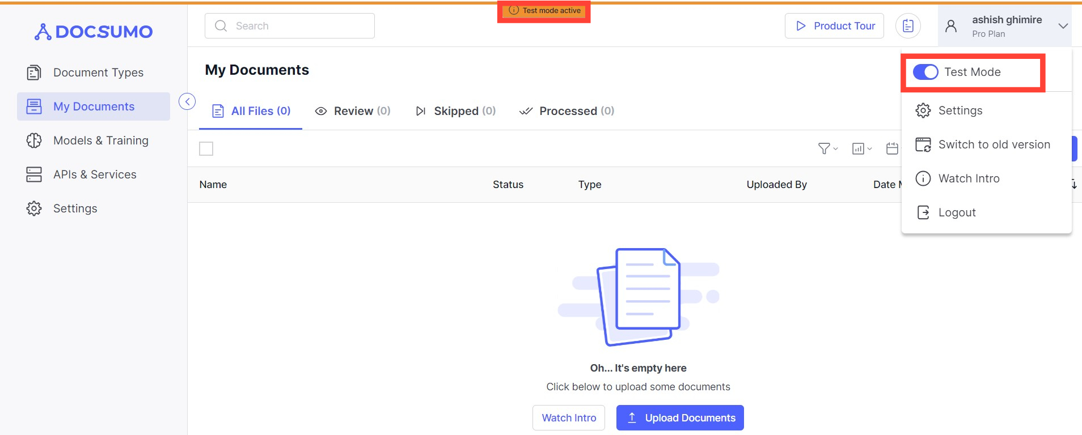Click the APIs & Services server icon
Screen dimensions: 1082x435
click(34, 174)
